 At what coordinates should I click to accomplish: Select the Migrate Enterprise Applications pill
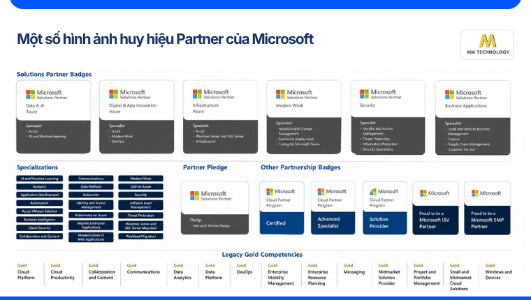pyautogui.click(x=91, y=225)
